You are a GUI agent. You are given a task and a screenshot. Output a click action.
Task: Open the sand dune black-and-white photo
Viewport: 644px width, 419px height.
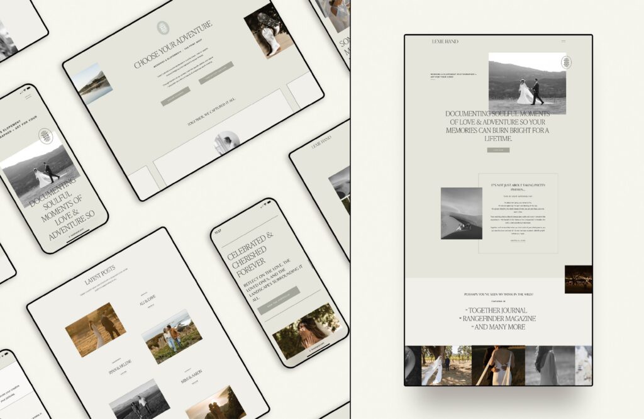tap(461, 213)
